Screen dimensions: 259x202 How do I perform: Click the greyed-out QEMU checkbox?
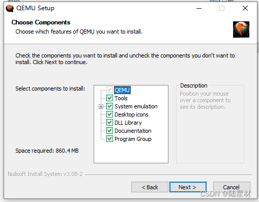click(x=109, y=90)
